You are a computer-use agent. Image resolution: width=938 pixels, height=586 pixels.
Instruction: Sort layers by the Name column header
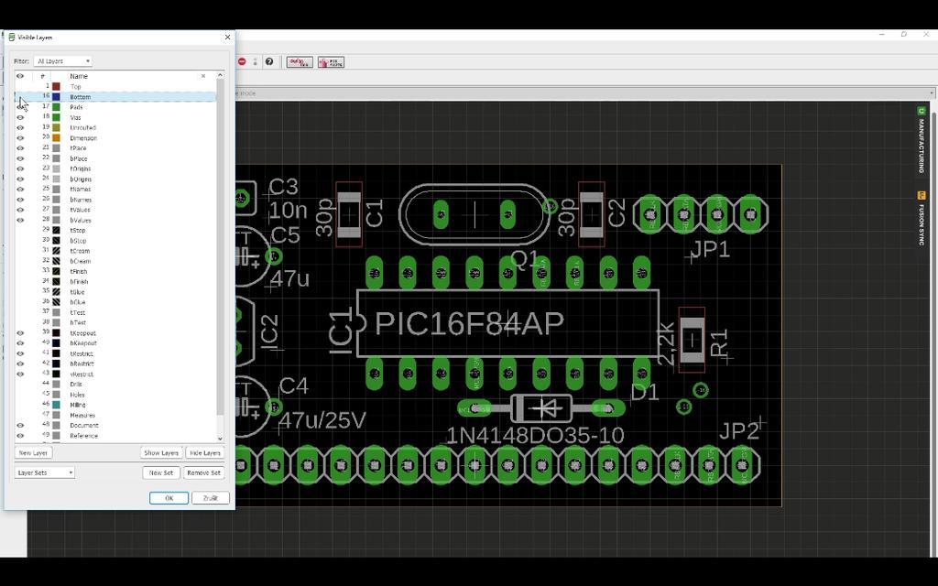79,76
